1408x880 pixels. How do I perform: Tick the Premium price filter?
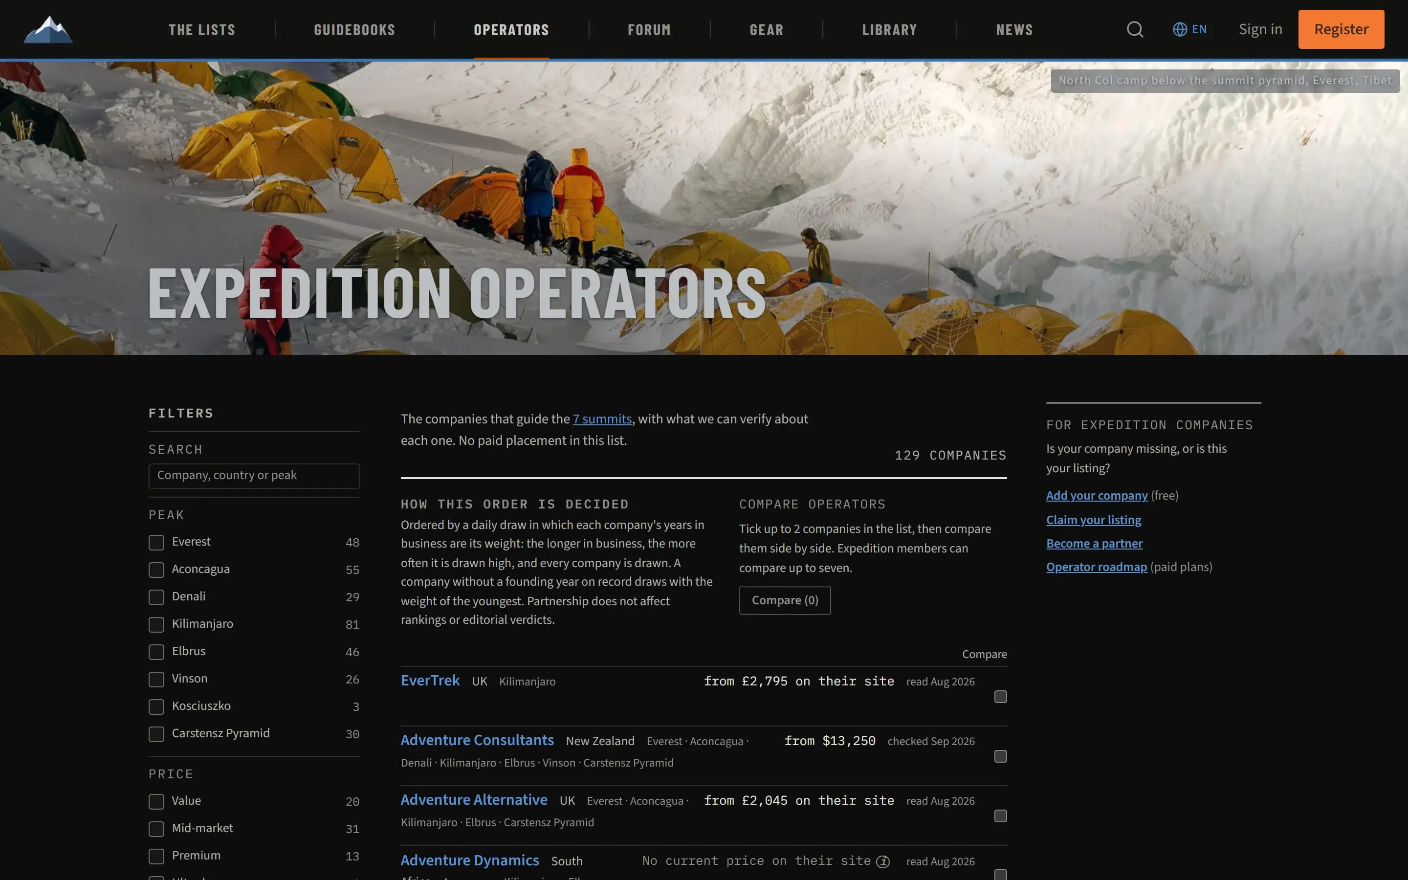(156, 856)
